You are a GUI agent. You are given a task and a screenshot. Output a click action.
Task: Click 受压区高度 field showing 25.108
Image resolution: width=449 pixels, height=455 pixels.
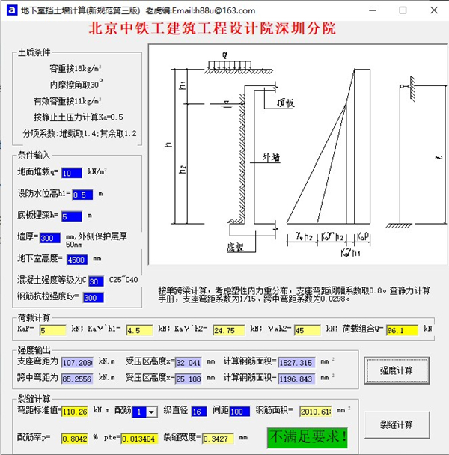[189, 379]
